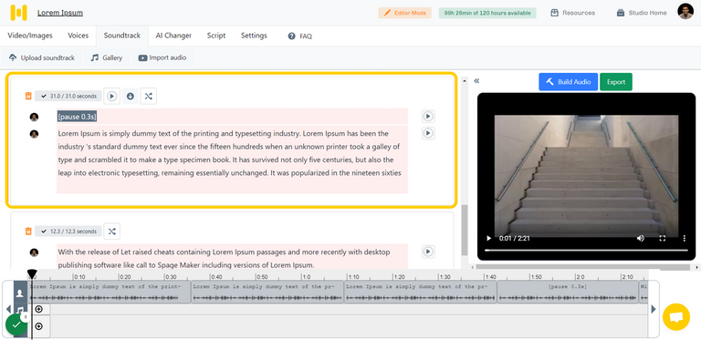Click the green checkmark status button
The width and height of the screenshot is (701, 340).
click(16, 325)
